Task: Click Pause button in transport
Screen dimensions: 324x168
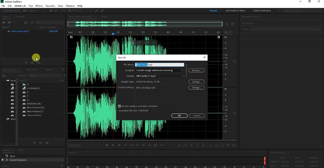Action: (x=119, y=145)
